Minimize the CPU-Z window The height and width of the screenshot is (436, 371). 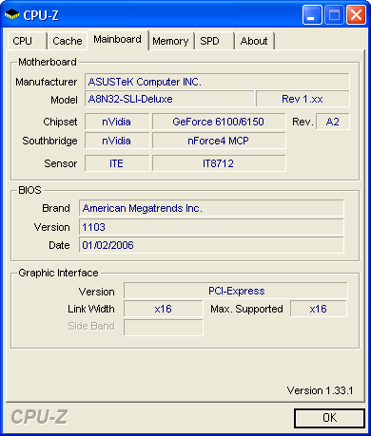(x=312, y=14)
